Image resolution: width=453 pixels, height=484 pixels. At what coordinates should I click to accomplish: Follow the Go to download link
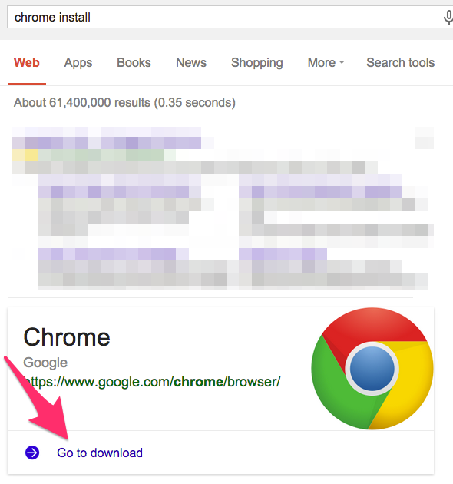click(x=100, y=453)
